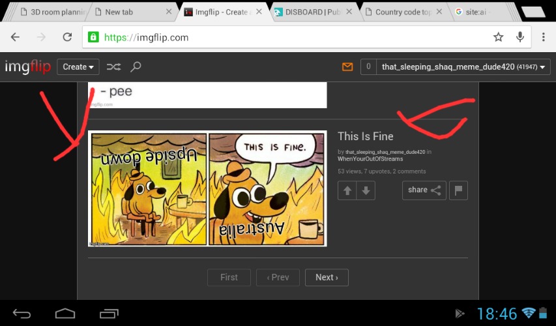Tap the microphone voice search icon

pyautogui.click(x=520, y=37)
